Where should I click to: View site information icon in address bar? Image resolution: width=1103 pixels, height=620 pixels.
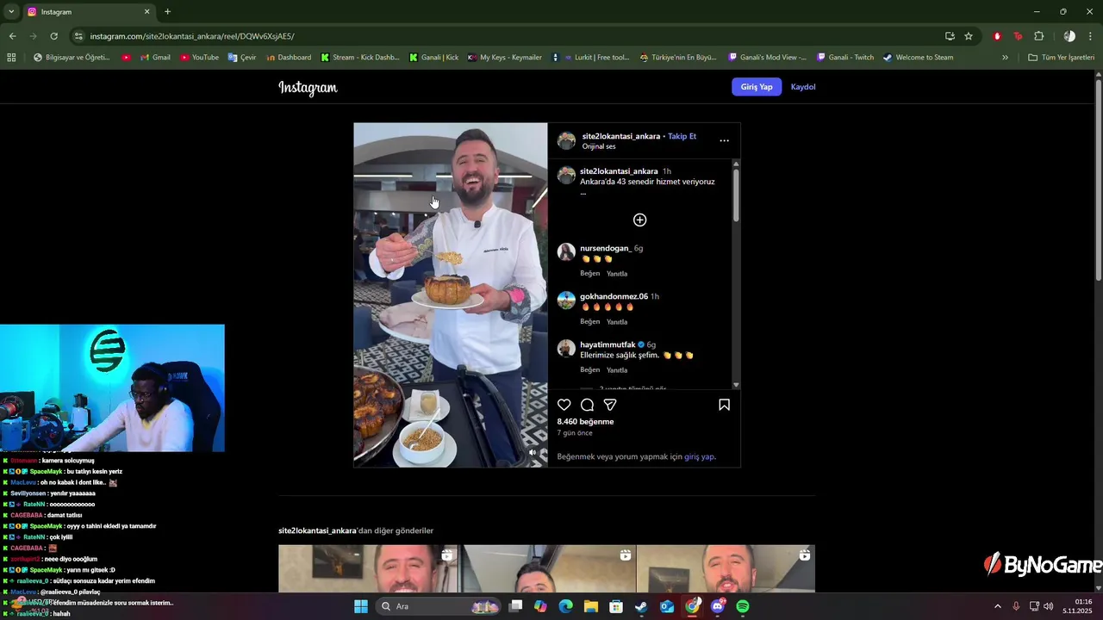(x=78, y=36)
